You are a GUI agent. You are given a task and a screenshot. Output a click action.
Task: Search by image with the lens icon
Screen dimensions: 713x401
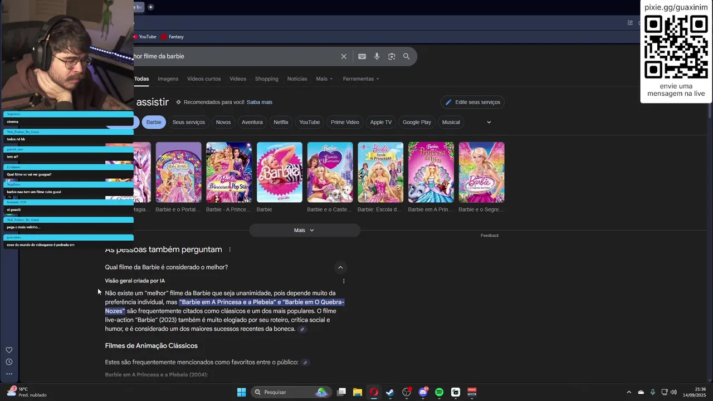point(392,56)
